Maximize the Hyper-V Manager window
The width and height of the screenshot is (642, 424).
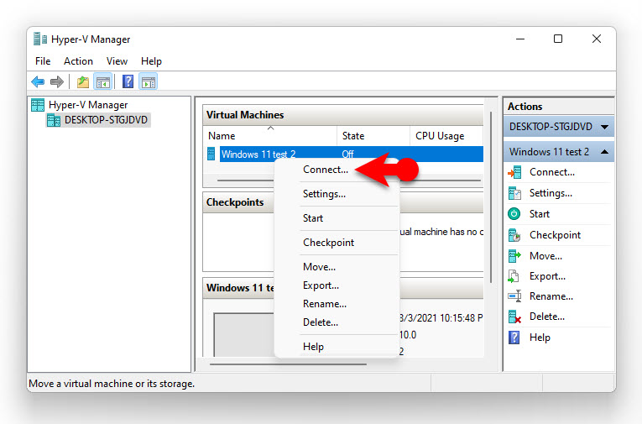click(558, 39)
